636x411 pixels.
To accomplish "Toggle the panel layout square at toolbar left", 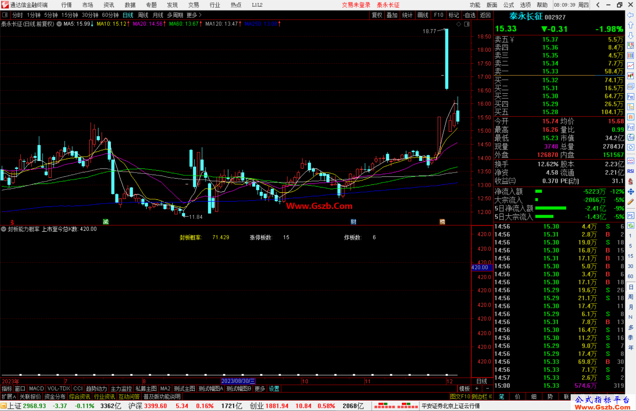I will (5, 15).
